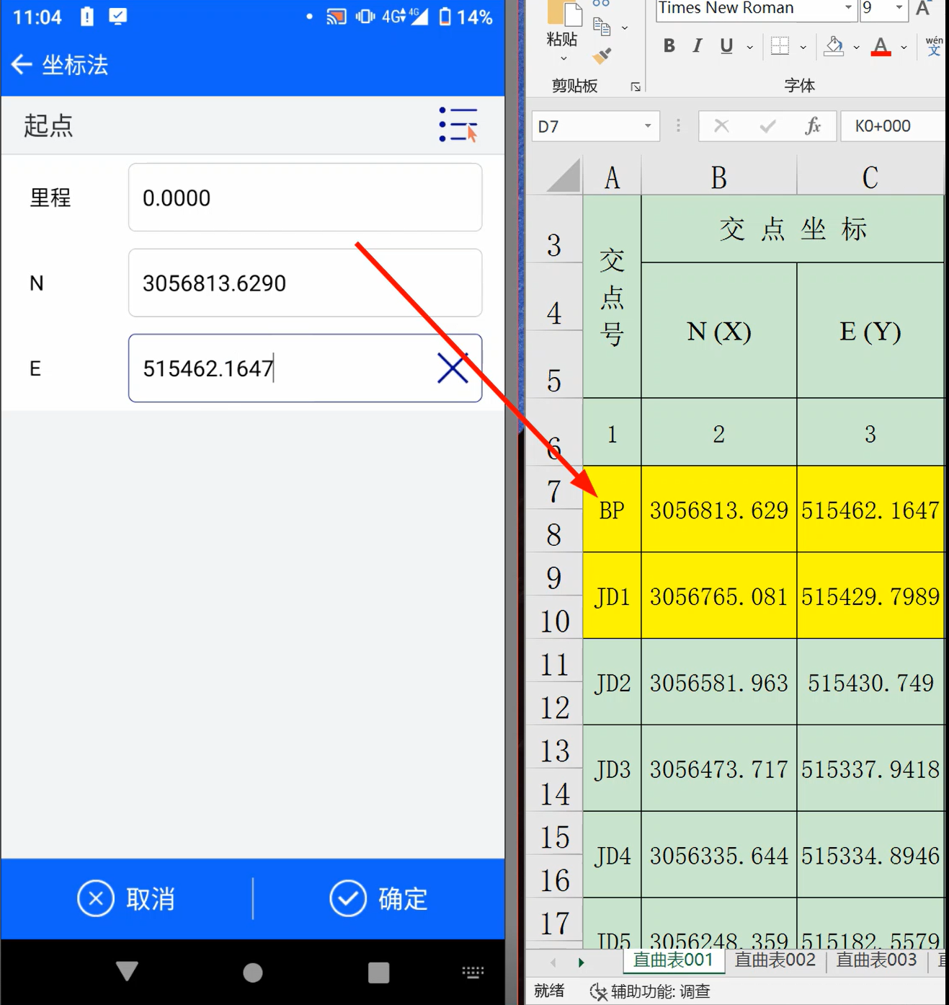Click the enter checkmark icon in formula bar
The height and width of the screenshot is (1005, 949).
(767, 126)
